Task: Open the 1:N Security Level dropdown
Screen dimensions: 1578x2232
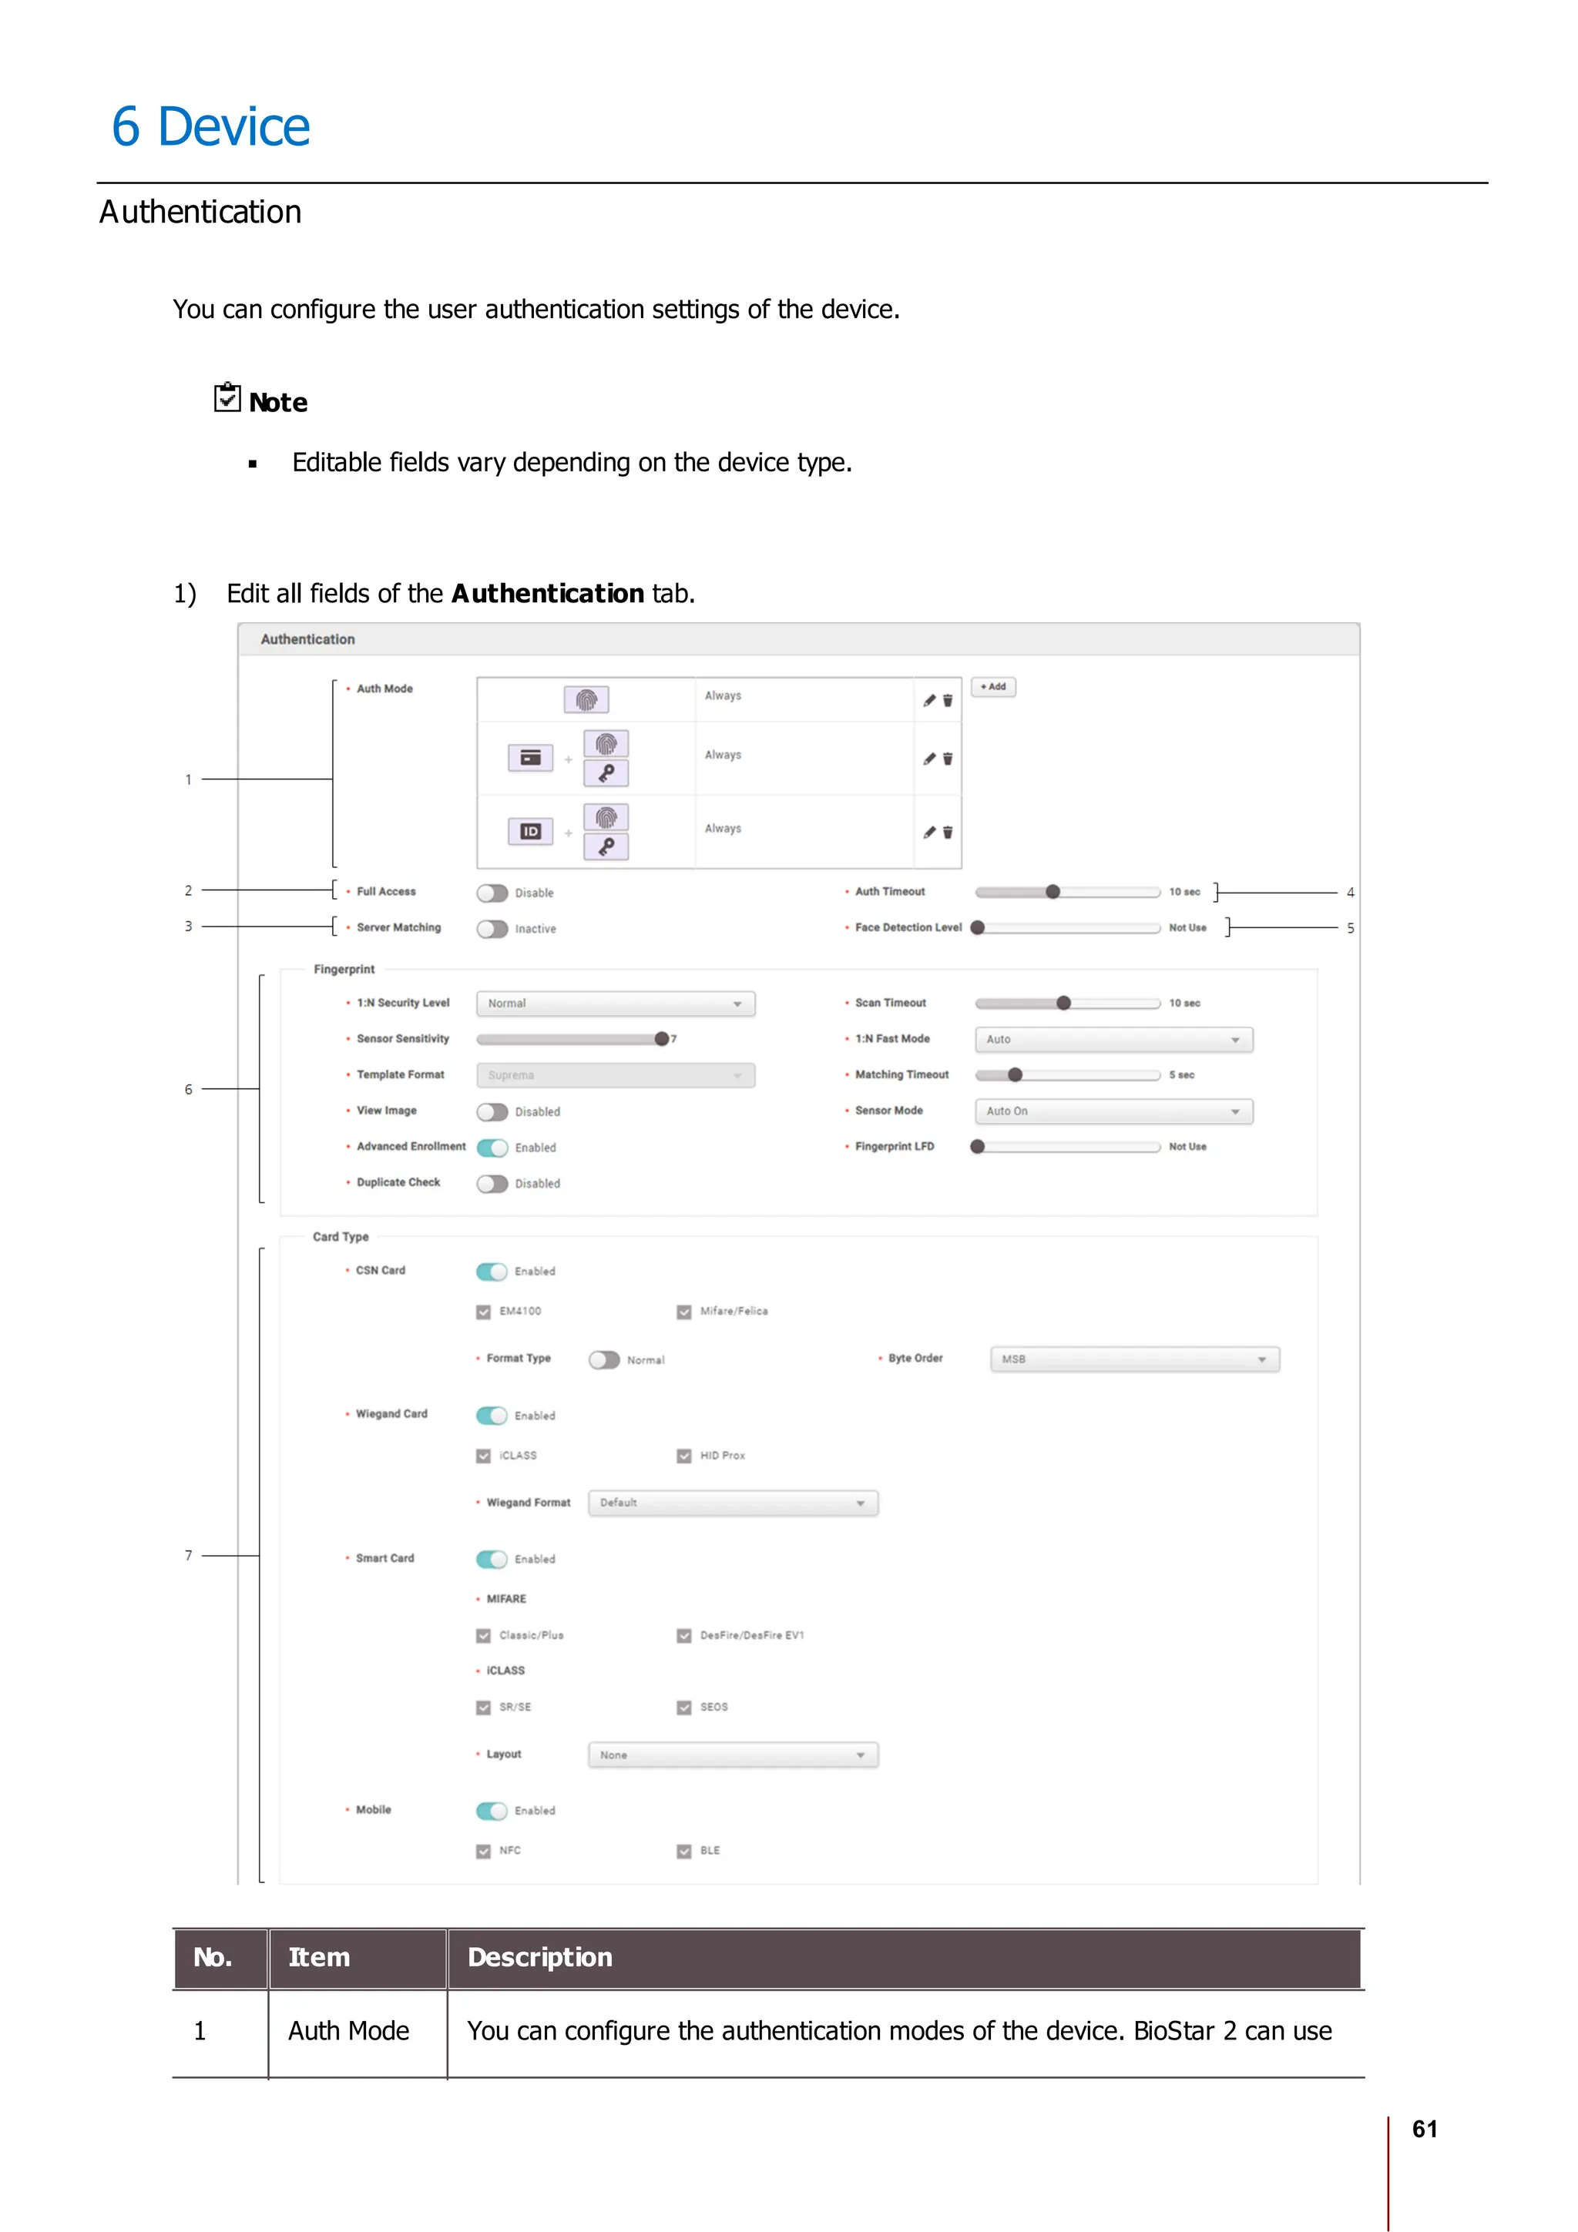Action: click(x=616, y=1004)
